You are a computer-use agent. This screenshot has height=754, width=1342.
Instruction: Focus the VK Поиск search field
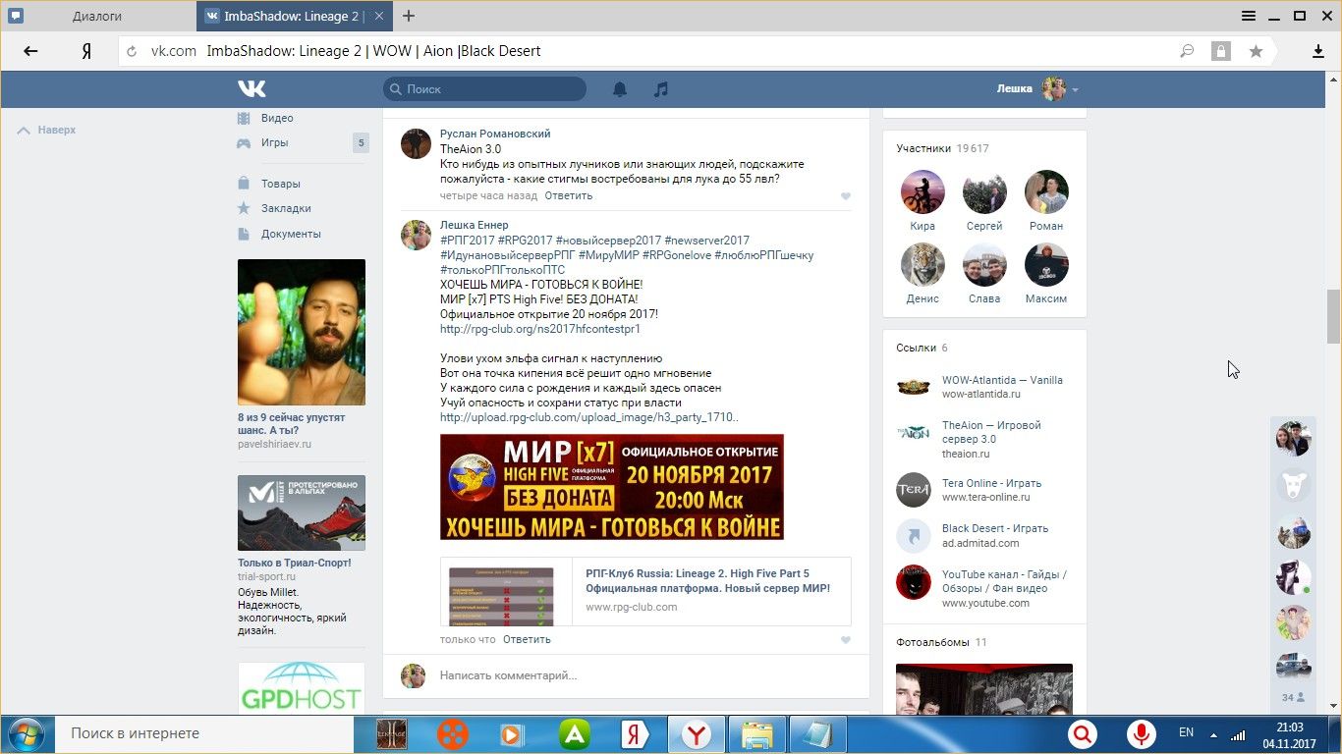[484, 89]
